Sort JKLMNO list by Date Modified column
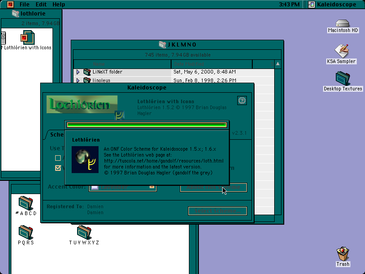365x274 pixels. pyautogui.click(x=212, y=64)
